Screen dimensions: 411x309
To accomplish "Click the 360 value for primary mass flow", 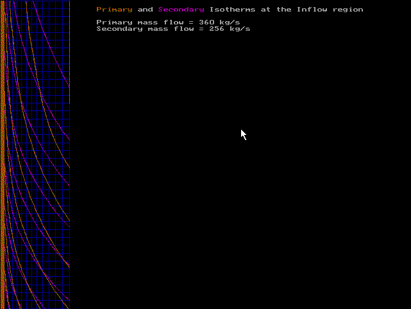I will point(206,22).
